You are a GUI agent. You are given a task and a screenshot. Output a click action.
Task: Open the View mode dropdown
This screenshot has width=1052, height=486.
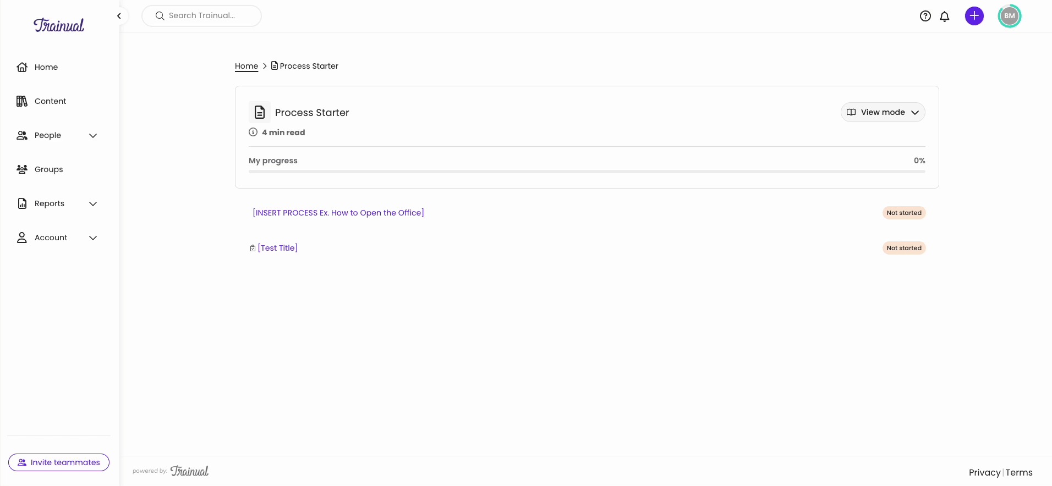pyautogui.click(x=883, y=112)
